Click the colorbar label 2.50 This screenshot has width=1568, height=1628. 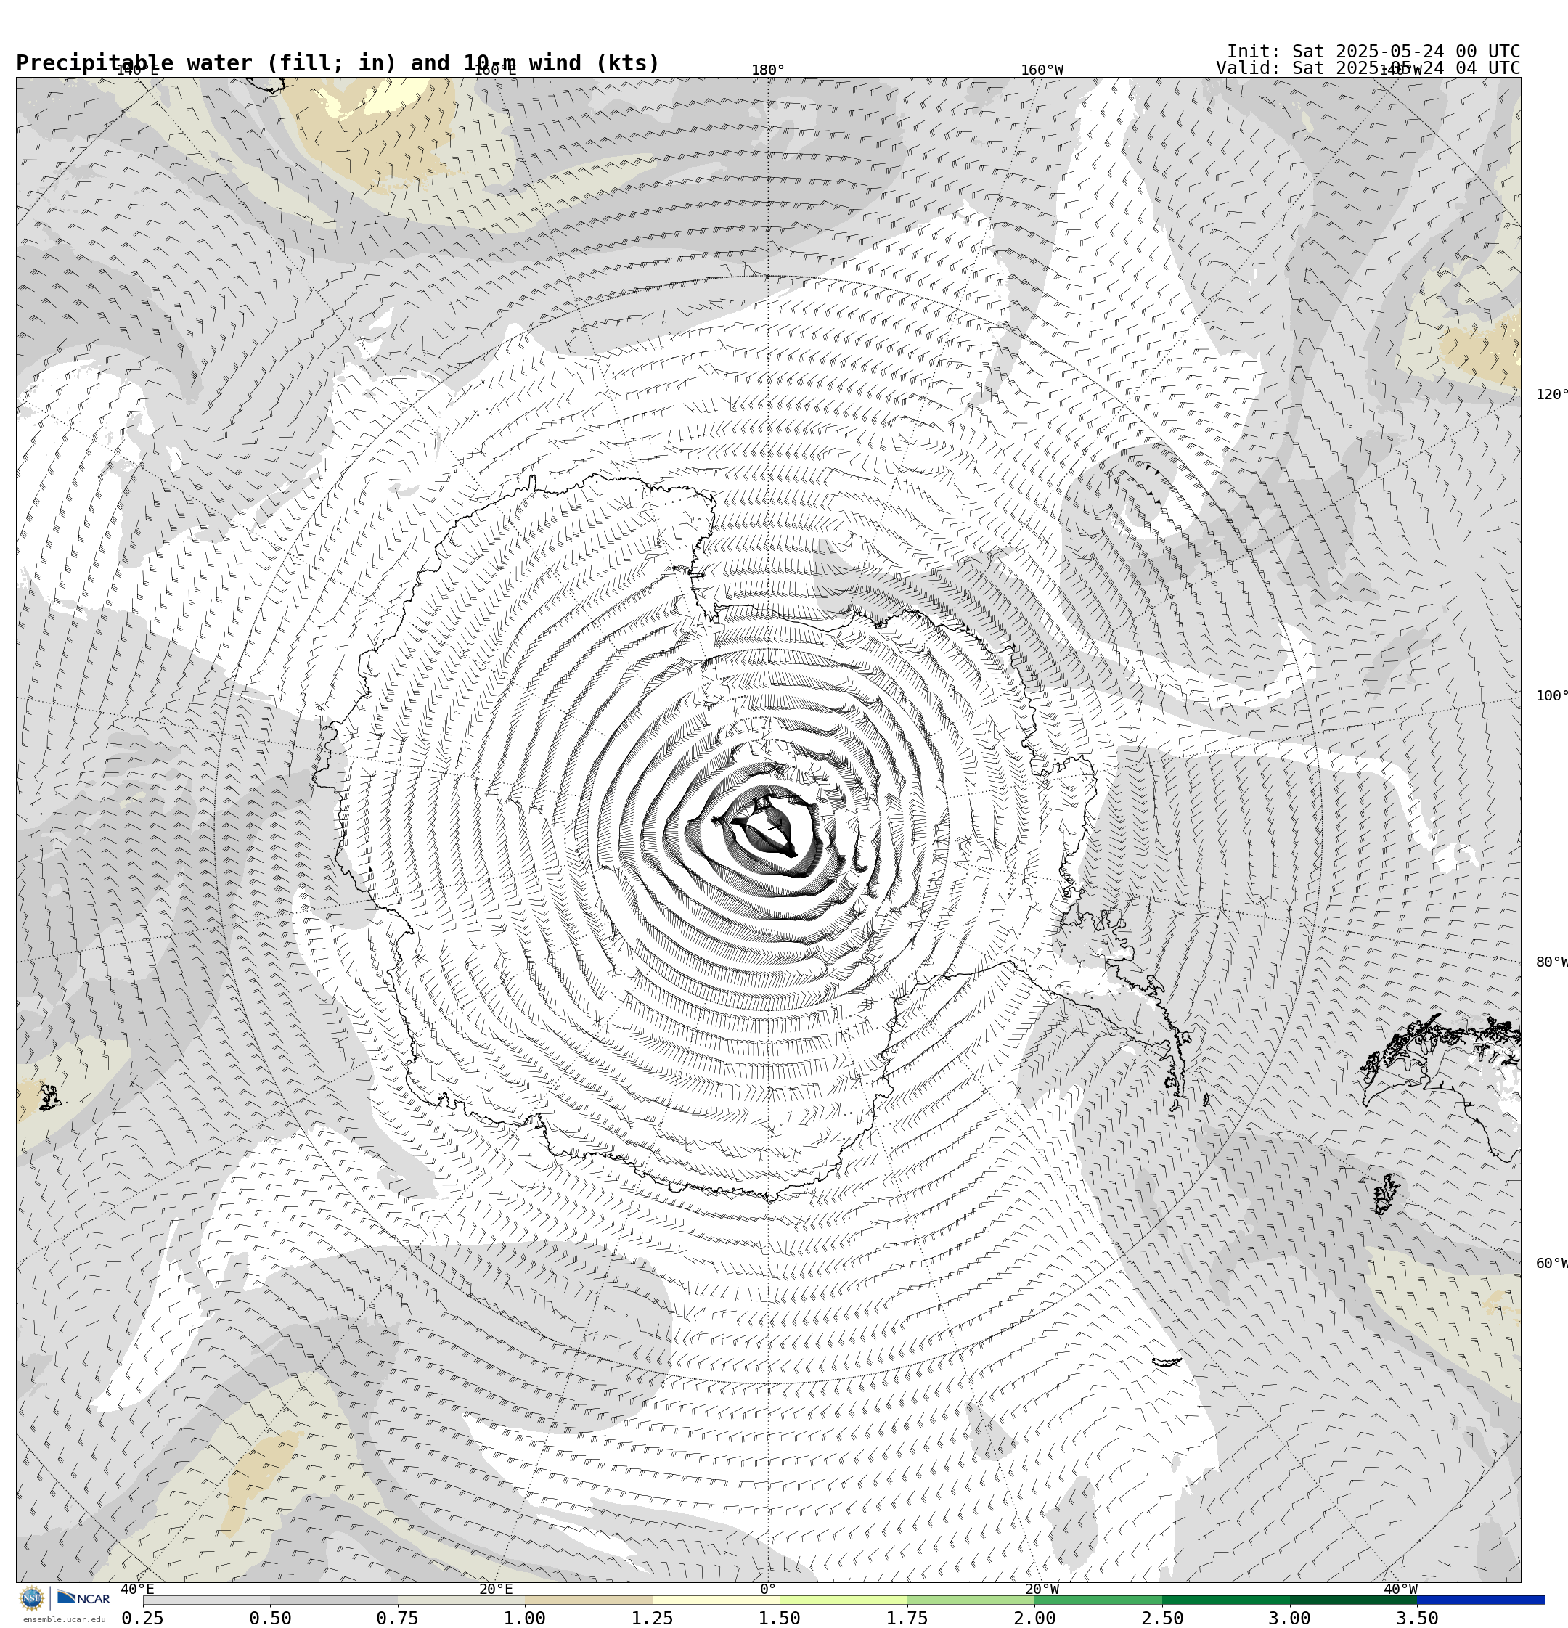[1162, 1618]
